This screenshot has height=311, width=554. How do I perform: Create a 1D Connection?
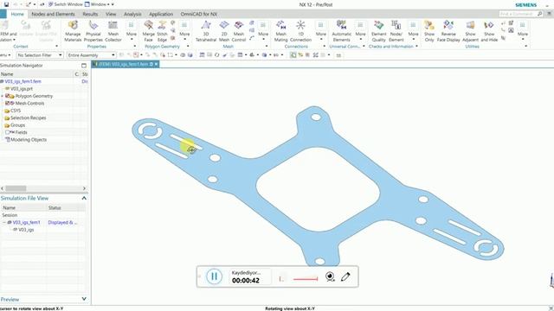click(300, 31)
